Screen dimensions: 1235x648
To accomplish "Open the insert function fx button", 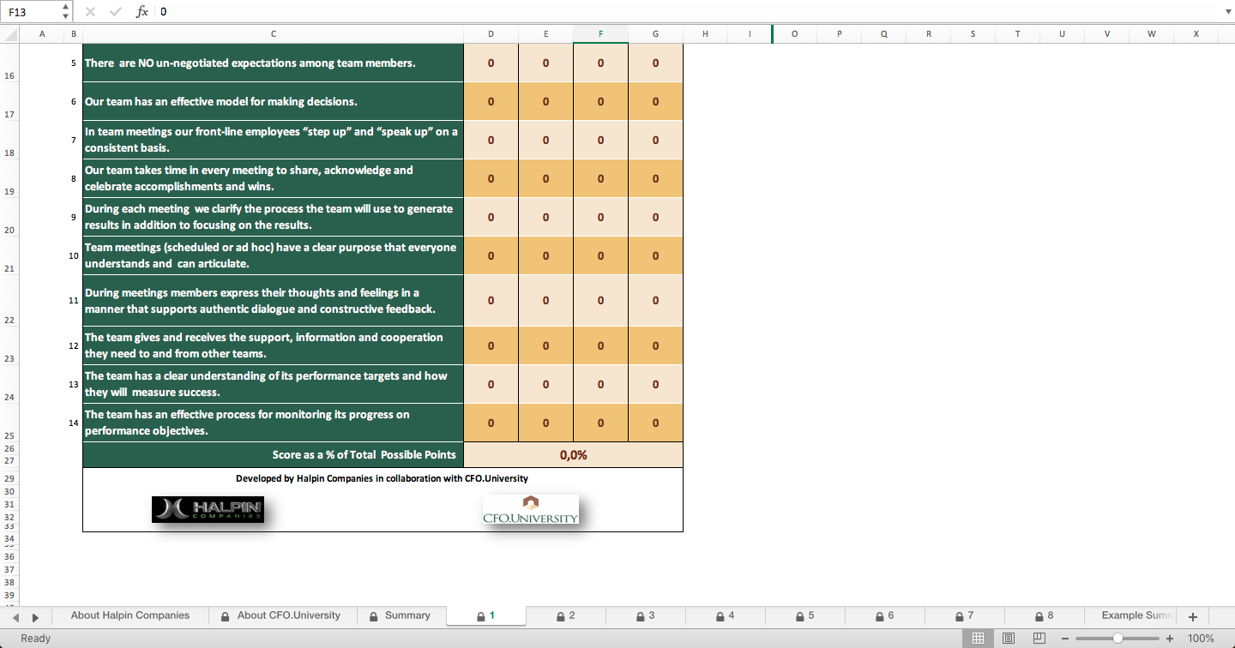I will (x=142, y=12).
